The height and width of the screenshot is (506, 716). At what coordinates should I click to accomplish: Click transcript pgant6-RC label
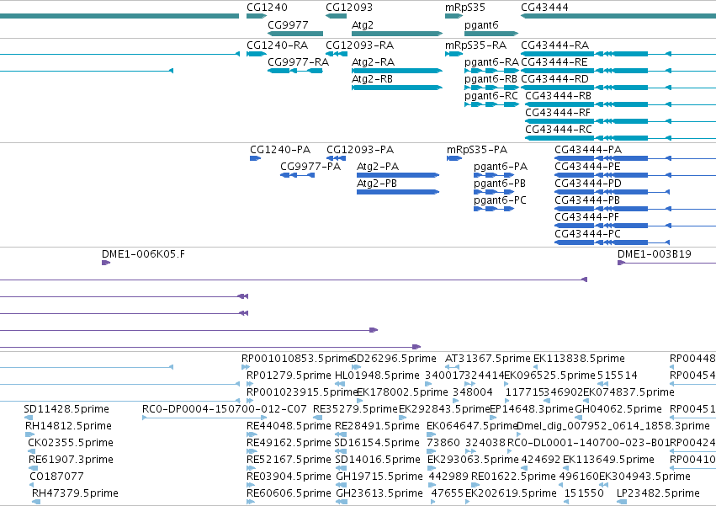pos(491,96)
